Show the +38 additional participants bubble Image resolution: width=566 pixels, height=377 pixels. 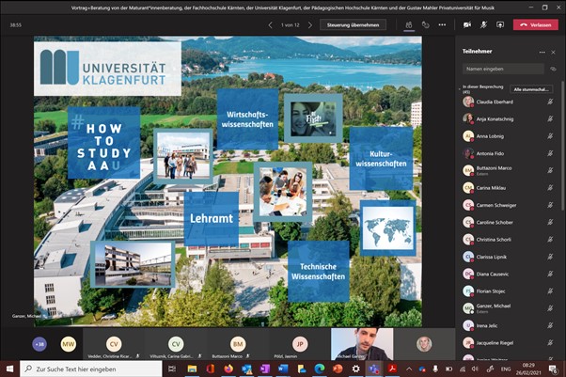point(39,344)
